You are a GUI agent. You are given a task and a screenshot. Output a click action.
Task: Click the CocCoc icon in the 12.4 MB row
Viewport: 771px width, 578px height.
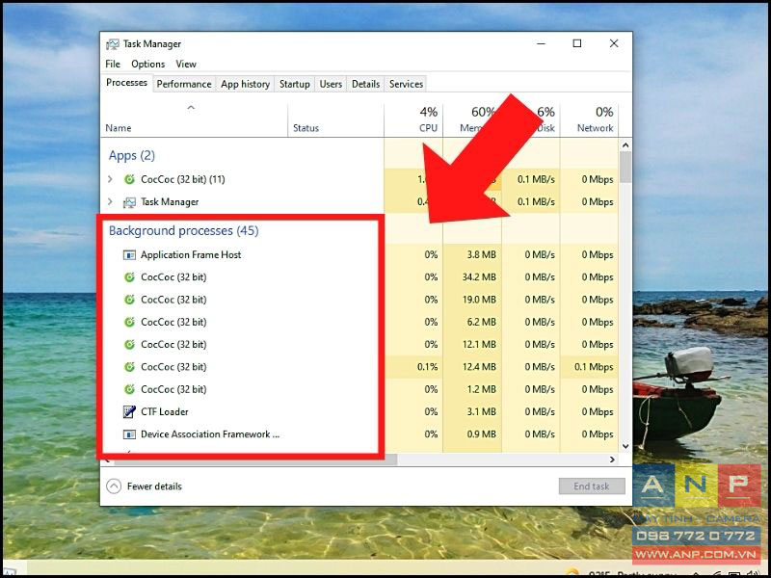[x=129, y=367]
